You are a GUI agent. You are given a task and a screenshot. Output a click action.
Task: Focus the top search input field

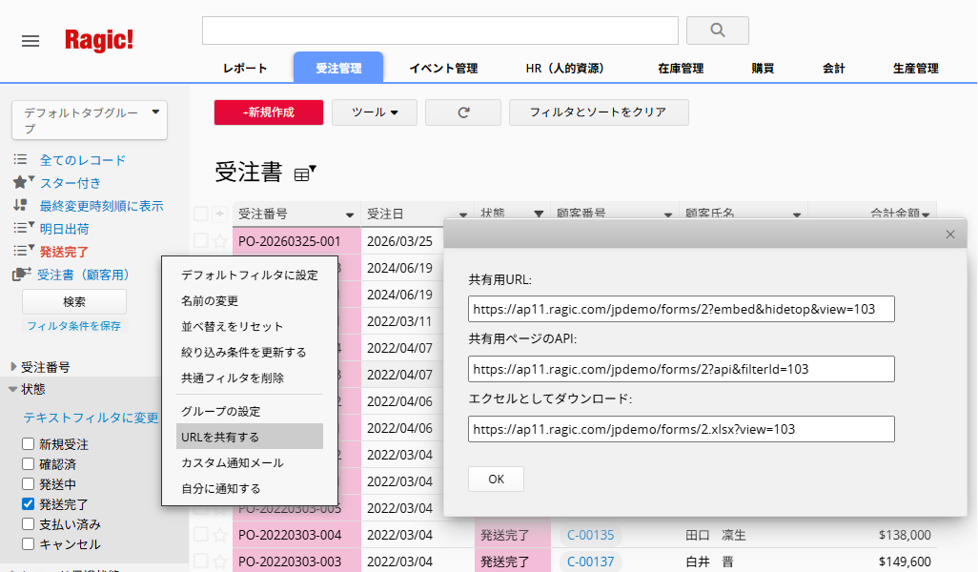coord(440,31)
